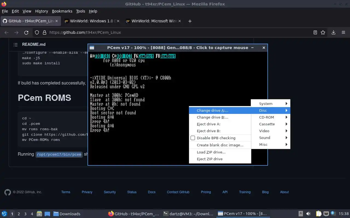Expand the Sound submenu
This screenshot has width=350, height=218.
pos(270,138)
